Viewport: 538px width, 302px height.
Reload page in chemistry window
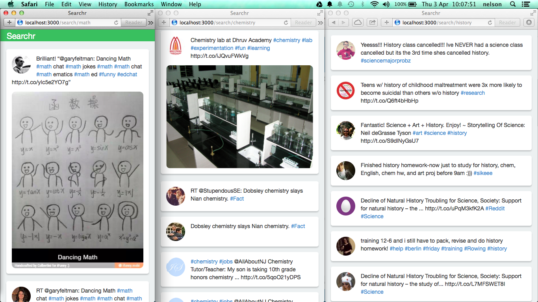tap(285, 22)
